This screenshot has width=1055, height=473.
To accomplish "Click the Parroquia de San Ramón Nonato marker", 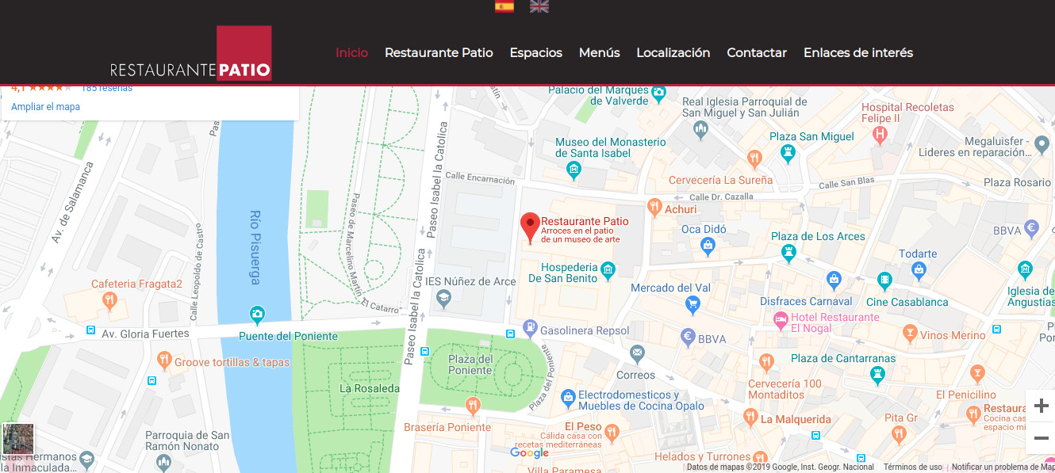I will tap(164, 463).
